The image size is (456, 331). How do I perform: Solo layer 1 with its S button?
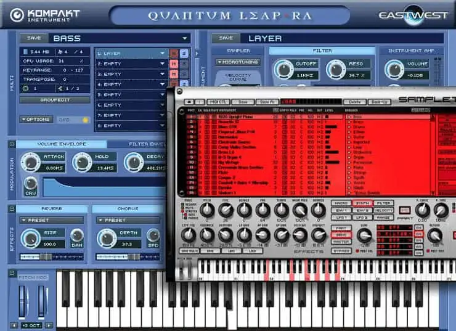tap(184, 54)
